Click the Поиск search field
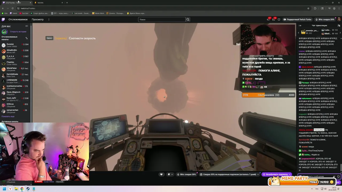 [162, 19]
